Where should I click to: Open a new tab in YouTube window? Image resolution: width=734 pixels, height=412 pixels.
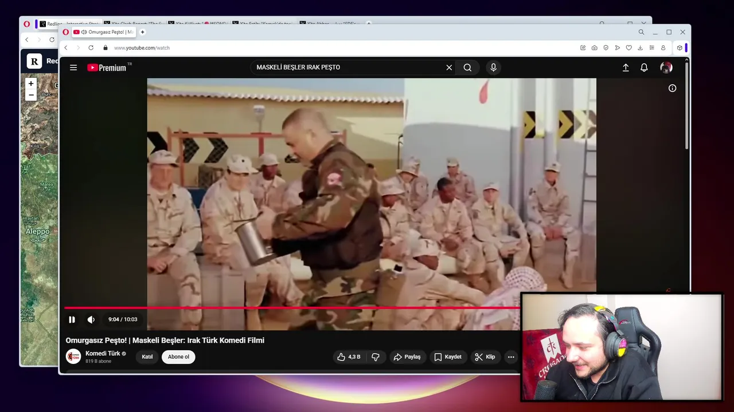[142, 32]
